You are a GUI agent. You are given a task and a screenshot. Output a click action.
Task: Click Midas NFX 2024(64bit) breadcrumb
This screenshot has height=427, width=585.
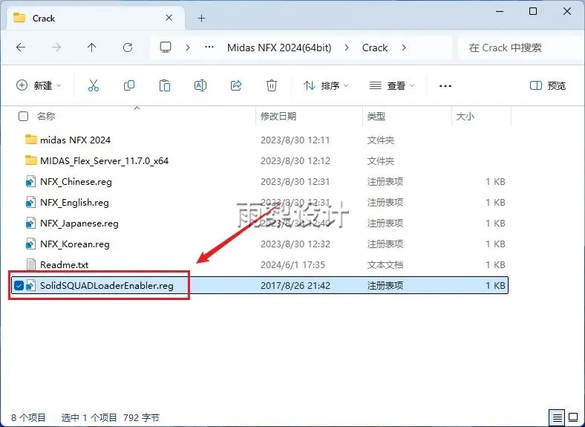click(x=279, y=48)
